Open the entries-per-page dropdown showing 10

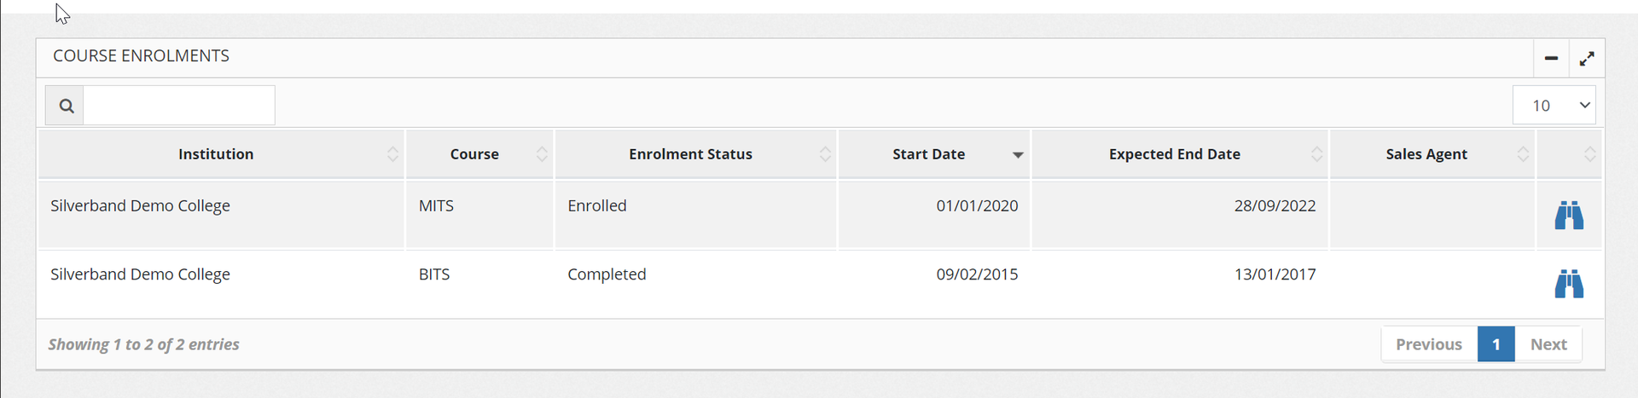coord(1554,106)
